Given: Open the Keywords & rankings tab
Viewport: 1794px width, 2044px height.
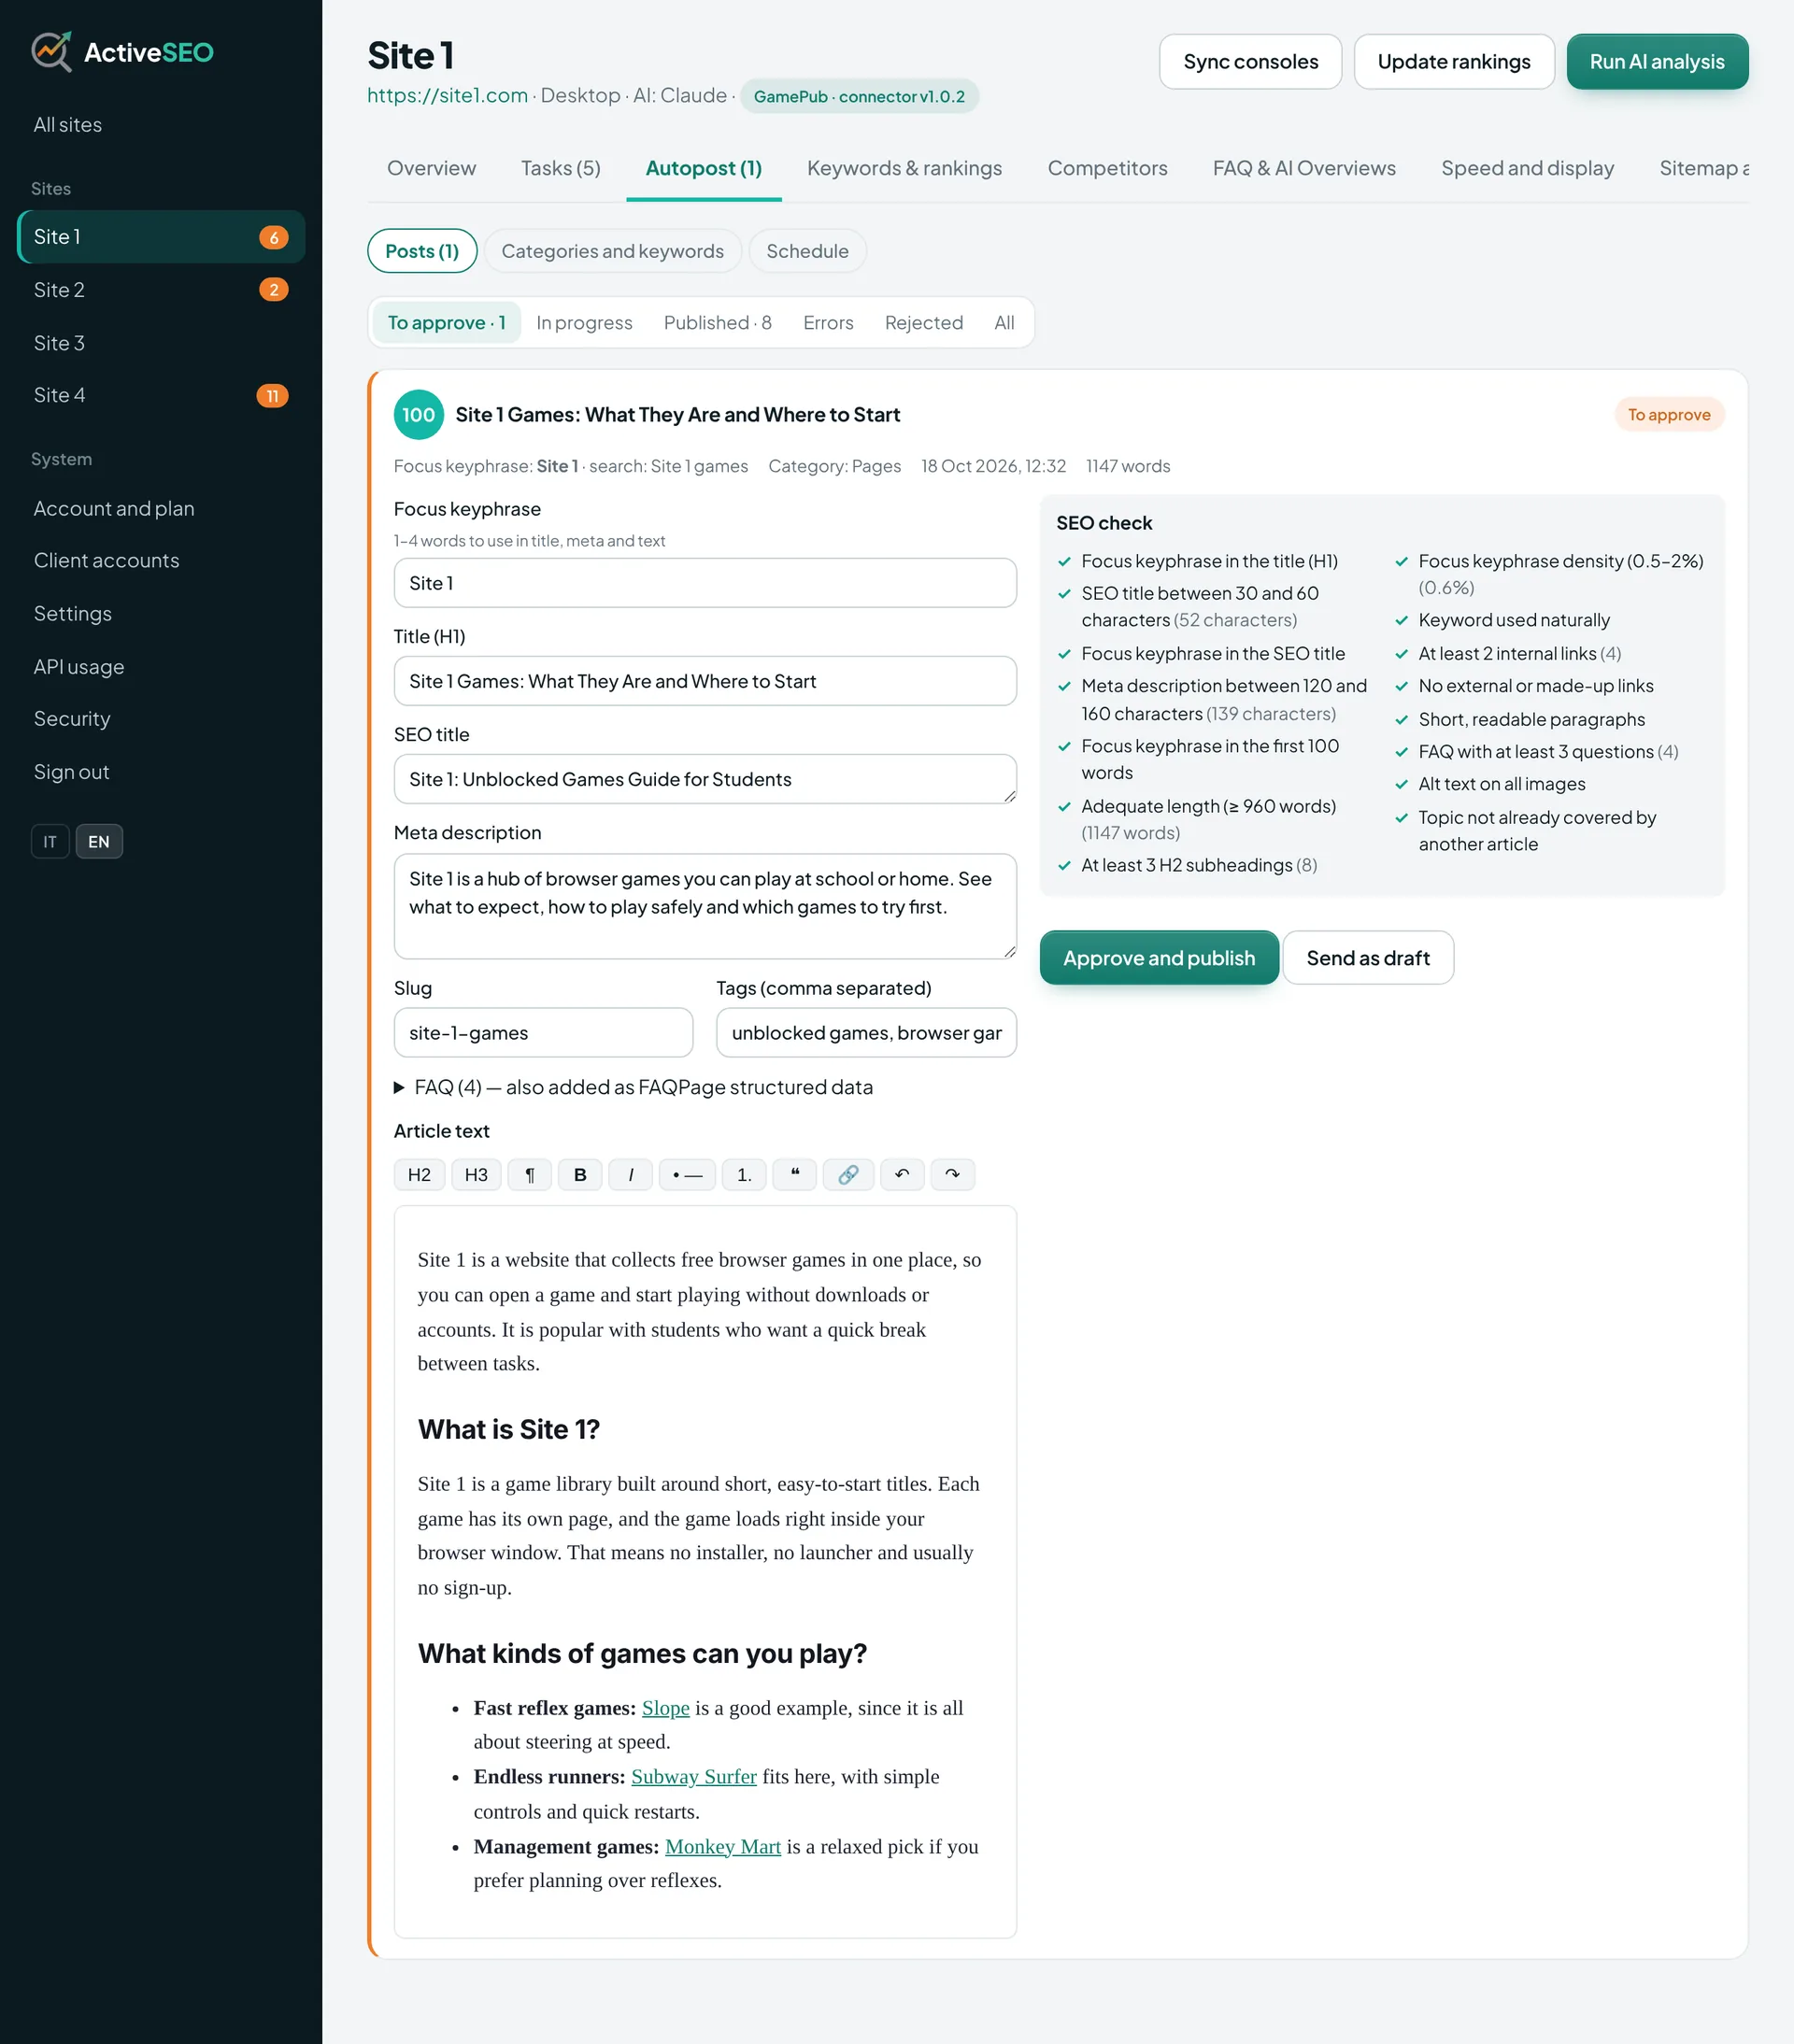Looking at the screenshot, I should [x=904, y=168].
